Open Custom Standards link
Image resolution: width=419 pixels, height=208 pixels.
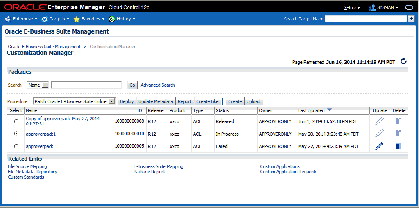pyautogui.click(x=26, y=177)
